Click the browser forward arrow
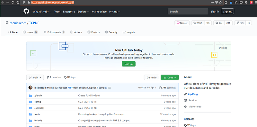Screen dimensions: 257x127 tap(8, 3)
